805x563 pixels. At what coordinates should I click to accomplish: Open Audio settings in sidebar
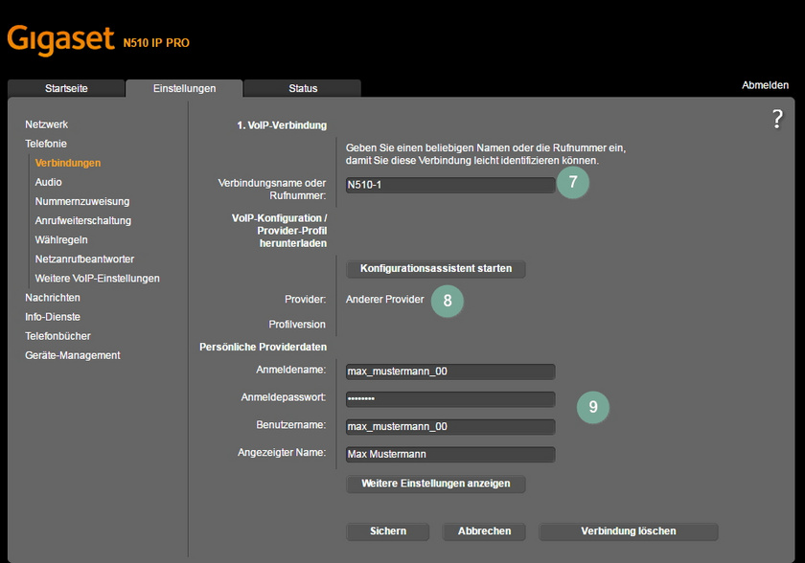48,182
